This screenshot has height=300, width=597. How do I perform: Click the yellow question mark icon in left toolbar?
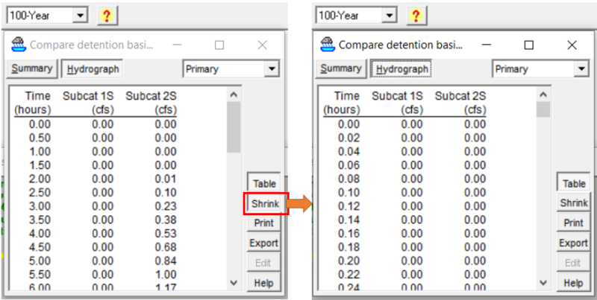tap(107, 15)
